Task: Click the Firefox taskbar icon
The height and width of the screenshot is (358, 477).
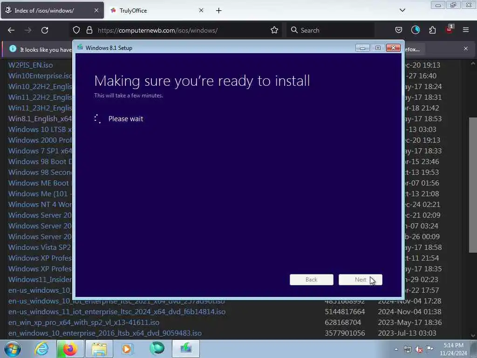Action: [70, 349]
